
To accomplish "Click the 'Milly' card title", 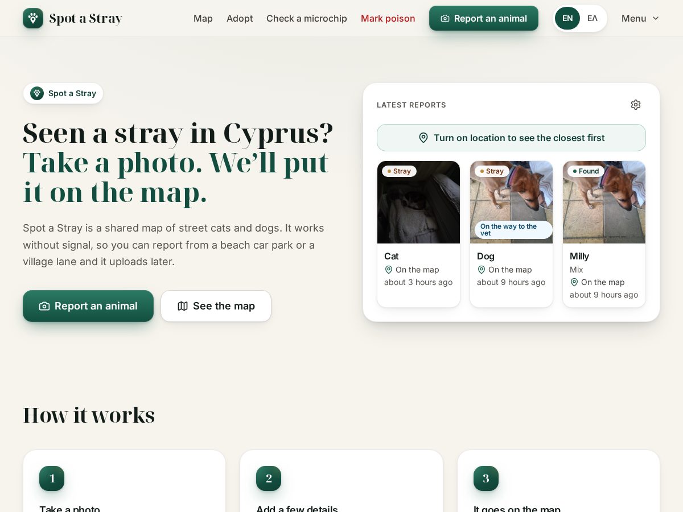I will point(579,256).
